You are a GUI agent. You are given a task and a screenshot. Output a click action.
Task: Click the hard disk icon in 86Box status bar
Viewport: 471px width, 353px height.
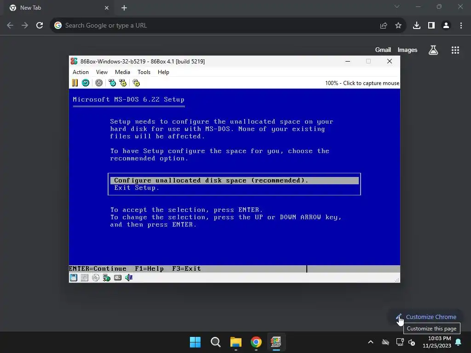pos(85,278)
